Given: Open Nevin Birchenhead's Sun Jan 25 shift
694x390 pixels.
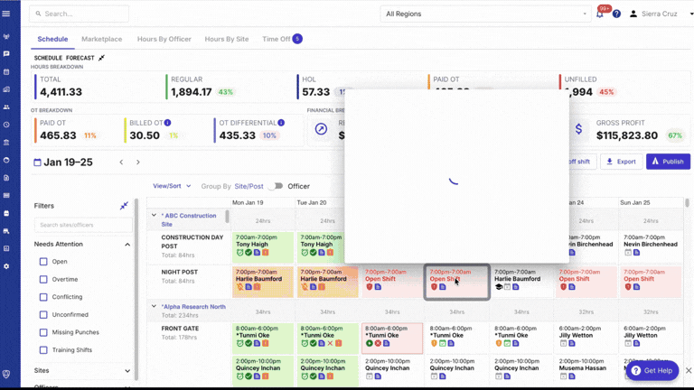Looking at the screenshot, I should [x=651, y=247].
